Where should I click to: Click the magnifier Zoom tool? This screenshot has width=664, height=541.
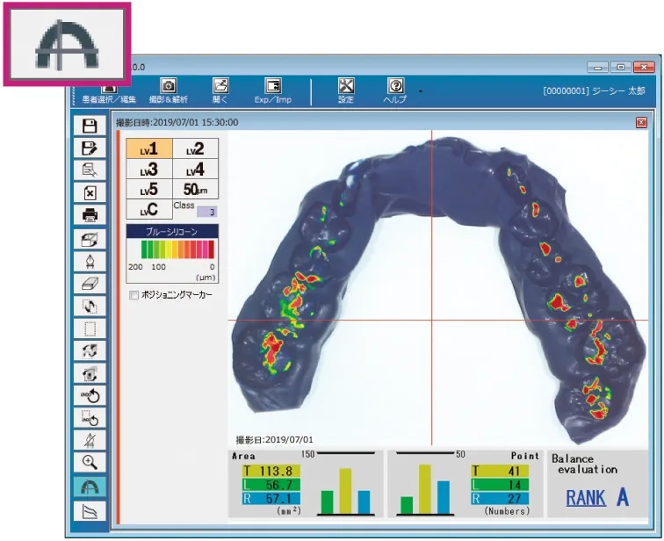coord(90,462)
